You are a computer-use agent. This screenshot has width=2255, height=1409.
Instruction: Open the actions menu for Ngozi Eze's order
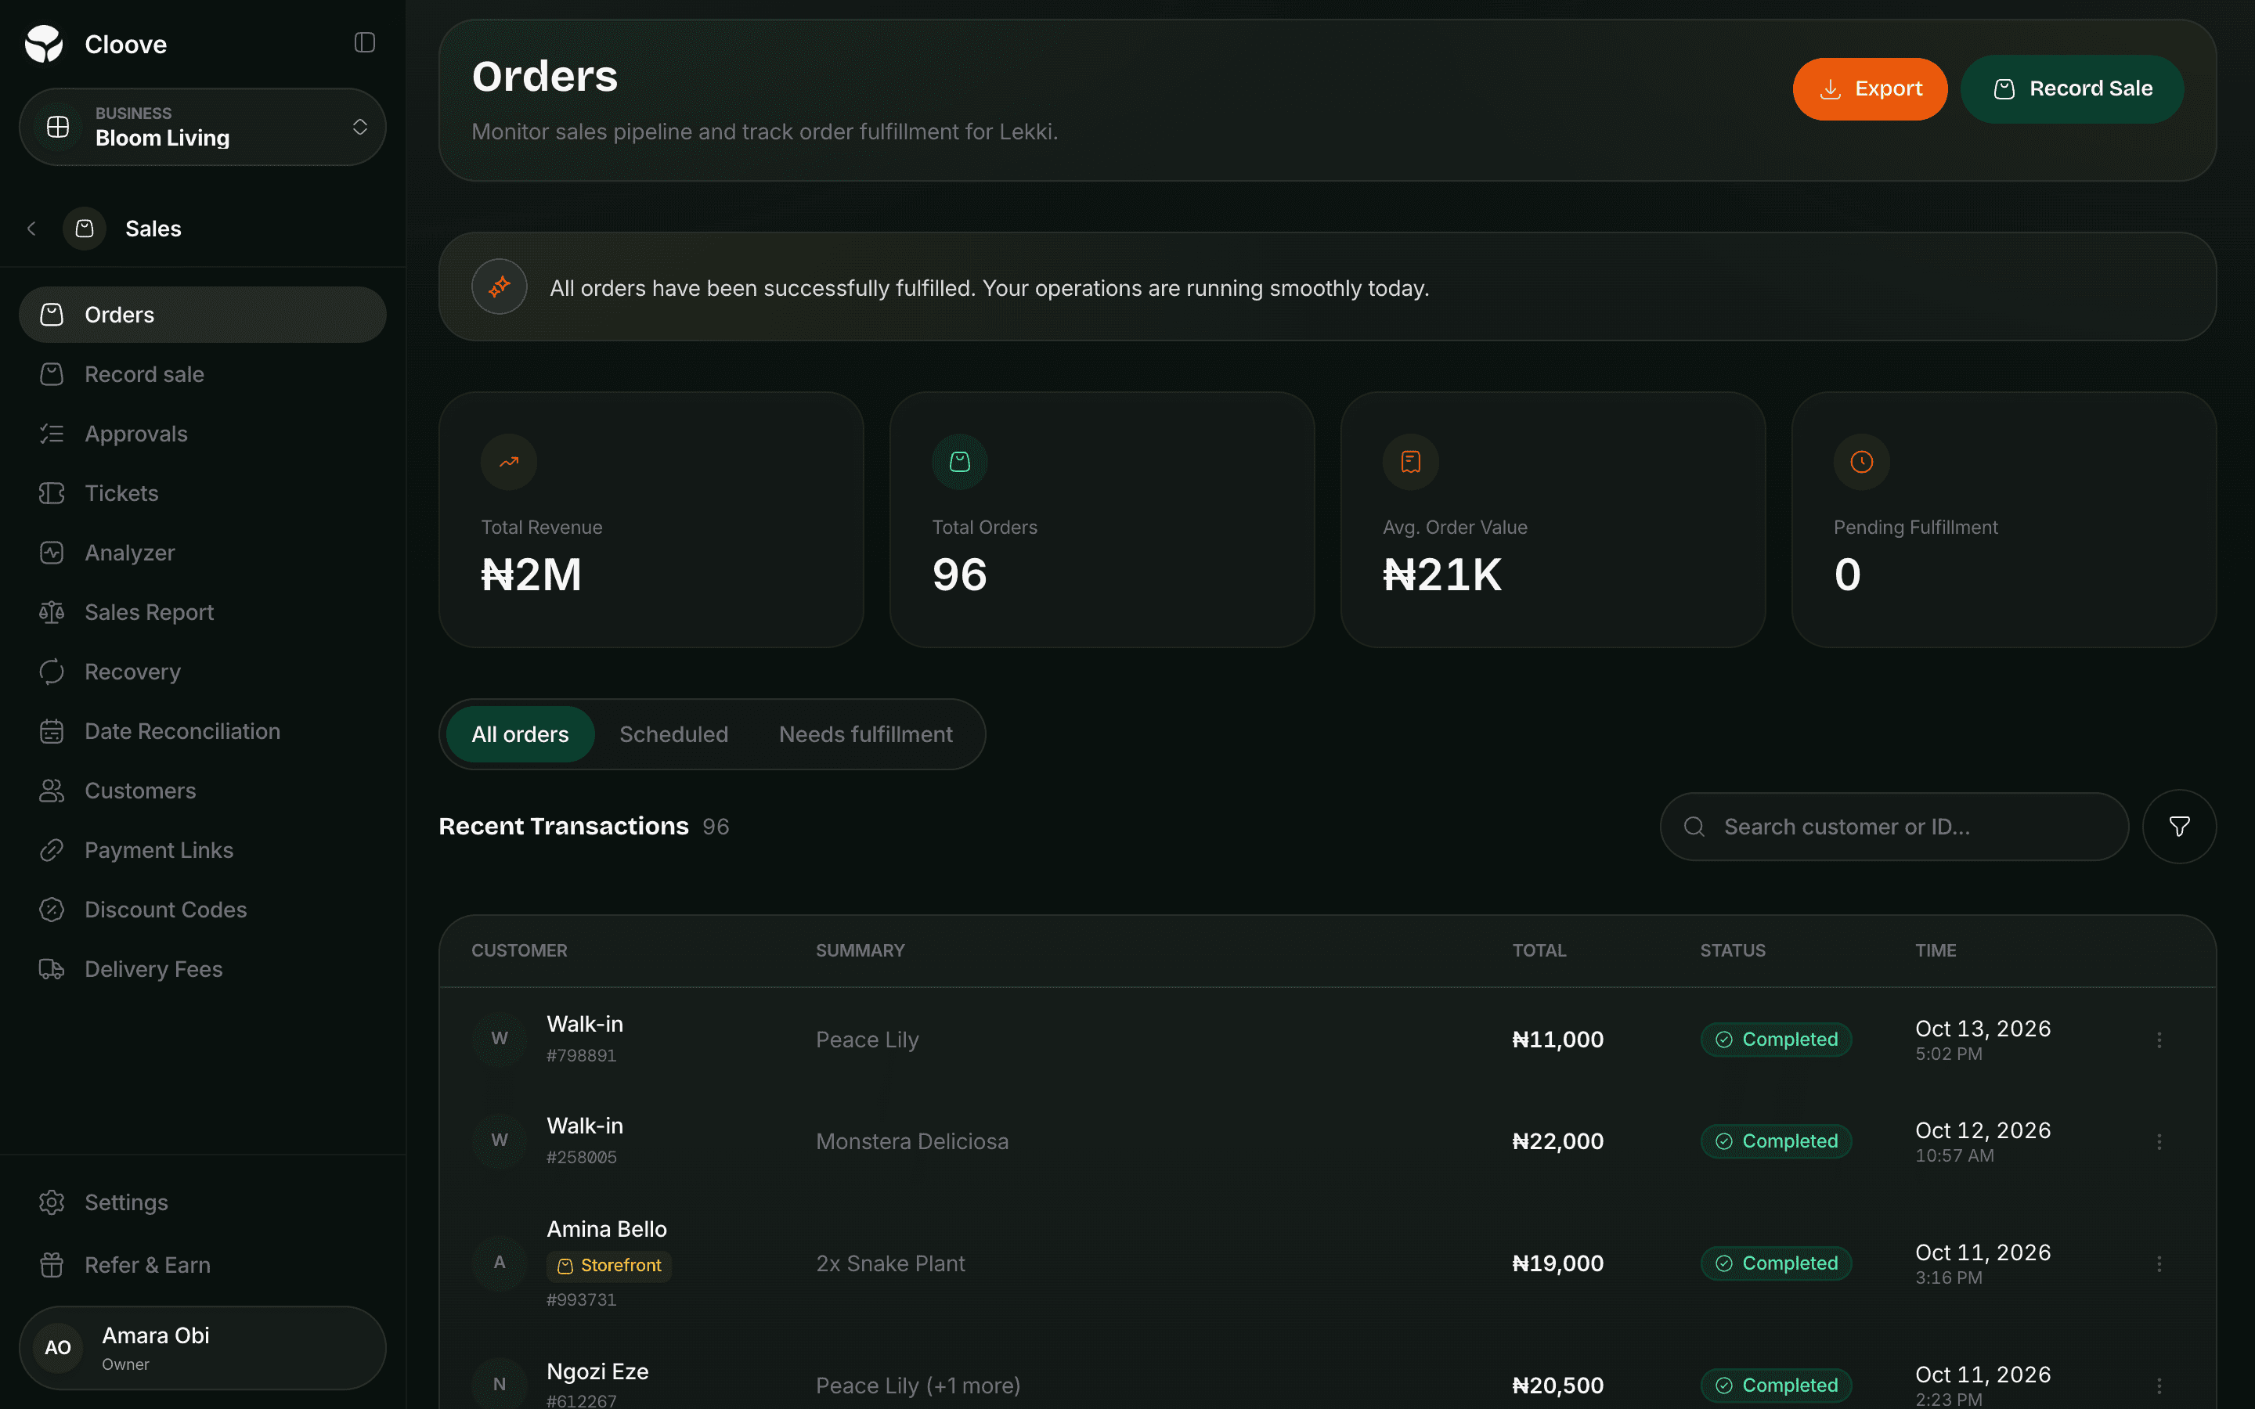point(2159,1386)
